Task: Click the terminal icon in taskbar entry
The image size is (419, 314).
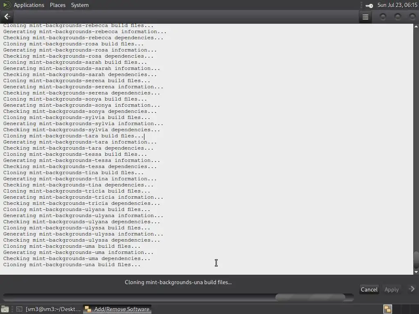Action: click(19, 309)
